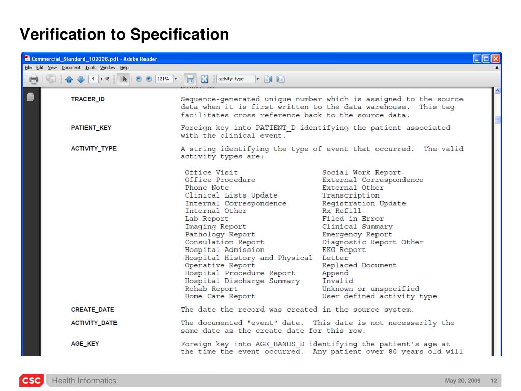This screenshot has height=391, width=521.
Task: Click the 'Social Work Report' entry
Action: [362, 172]
